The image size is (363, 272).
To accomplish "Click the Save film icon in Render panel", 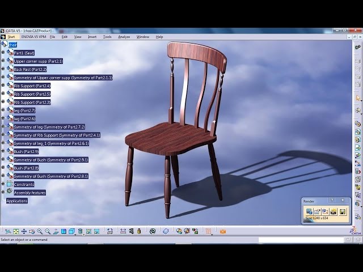I will 343,211.
